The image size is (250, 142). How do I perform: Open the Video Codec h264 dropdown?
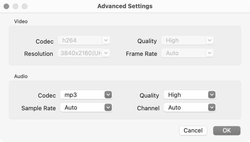pyautogui.click(x=84, y=41)
